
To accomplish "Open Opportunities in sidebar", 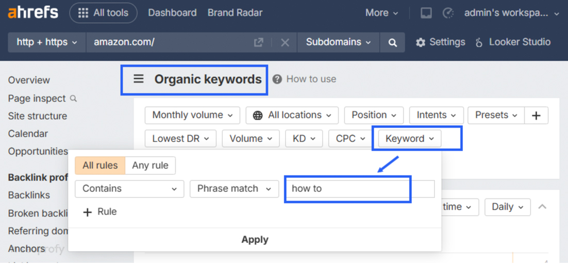I will tap(38, 151).
